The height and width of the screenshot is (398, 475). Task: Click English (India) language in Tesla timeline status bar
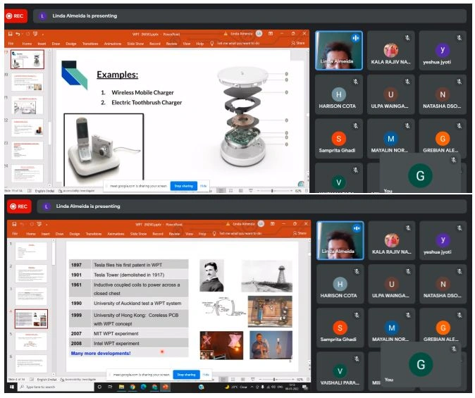point(47,380)
